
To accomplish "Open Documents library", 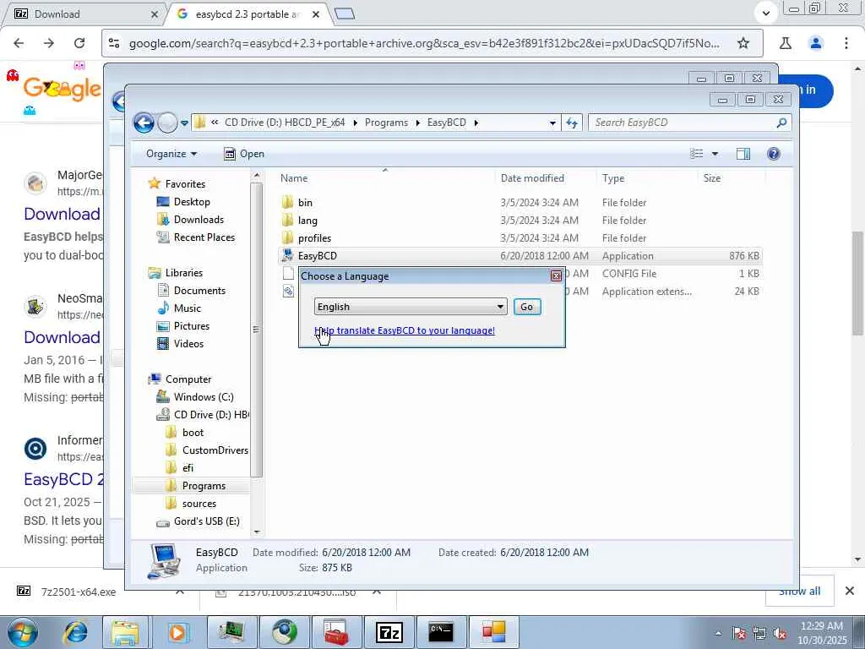I will click(x=199, y=291).
